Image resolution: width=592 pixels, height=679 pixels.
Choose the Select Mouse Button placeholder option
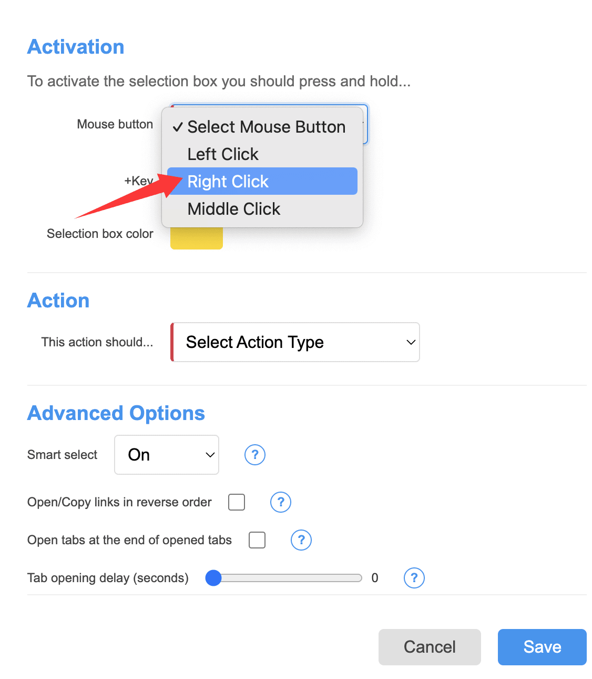tap(266, 127)
